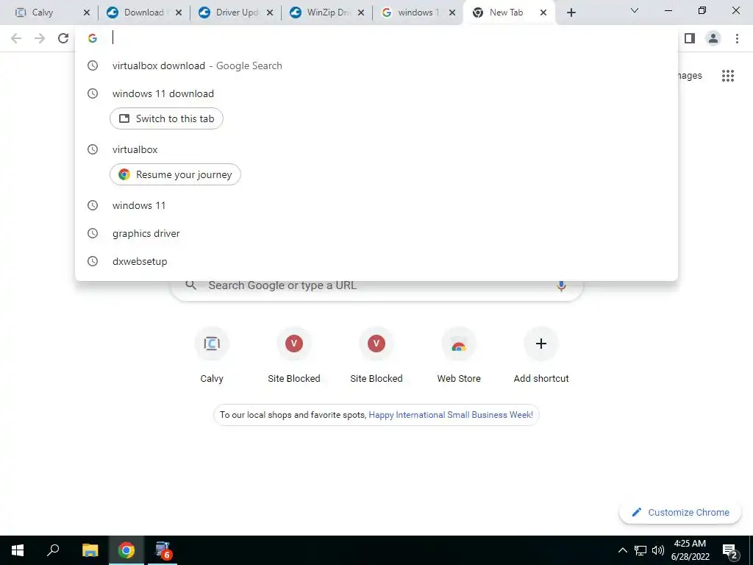Open the Chrome three-dot menu
753x565 pixels.
[x=737, y=38]
